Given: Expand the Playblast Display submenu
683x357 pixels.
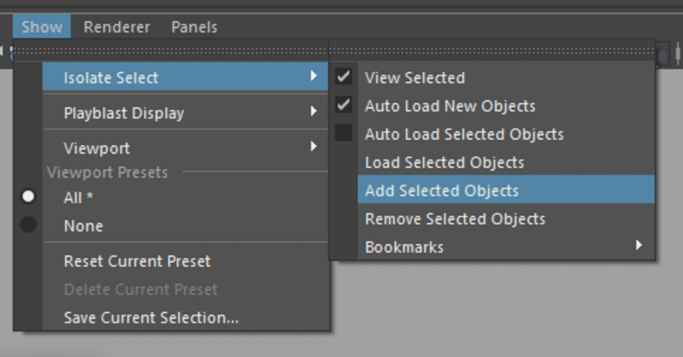Looking at the screenshot, I should click(185, 113).
